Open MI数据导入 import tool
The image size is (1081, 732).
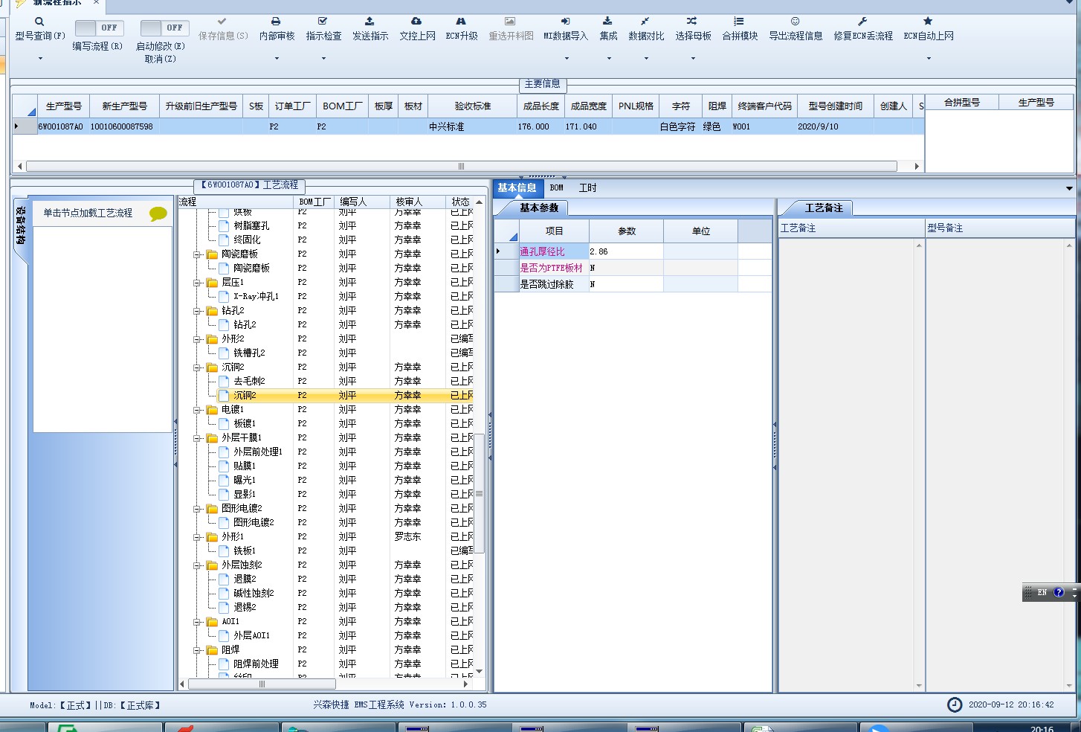pos(565,28)
